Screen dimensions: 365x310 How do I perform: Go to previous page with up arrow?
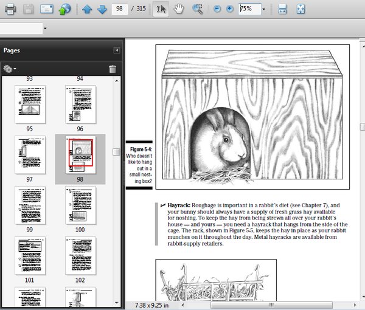tap(87, 9)
